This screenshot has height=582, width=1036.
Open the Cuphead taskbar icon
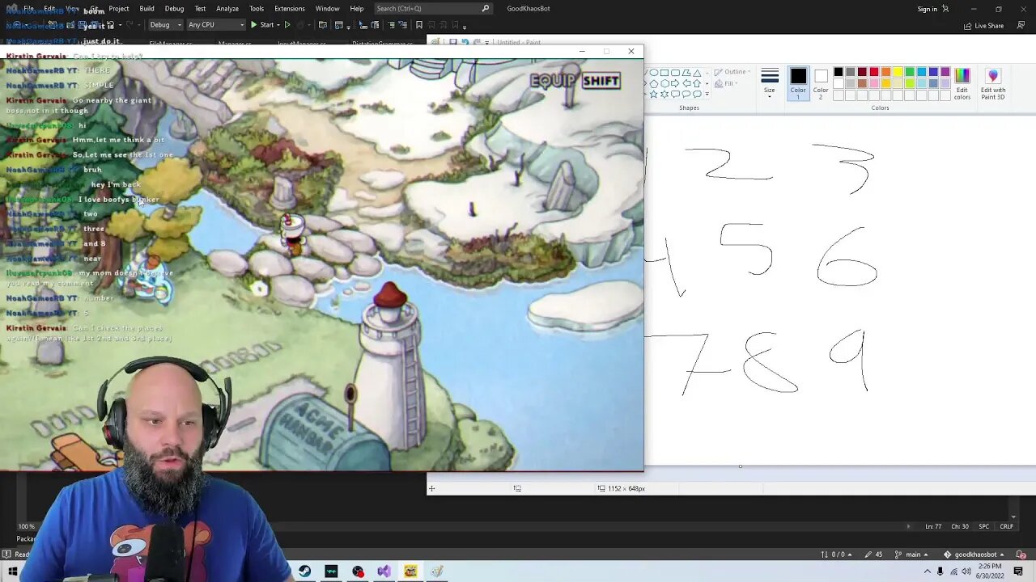tap(410, 571)
